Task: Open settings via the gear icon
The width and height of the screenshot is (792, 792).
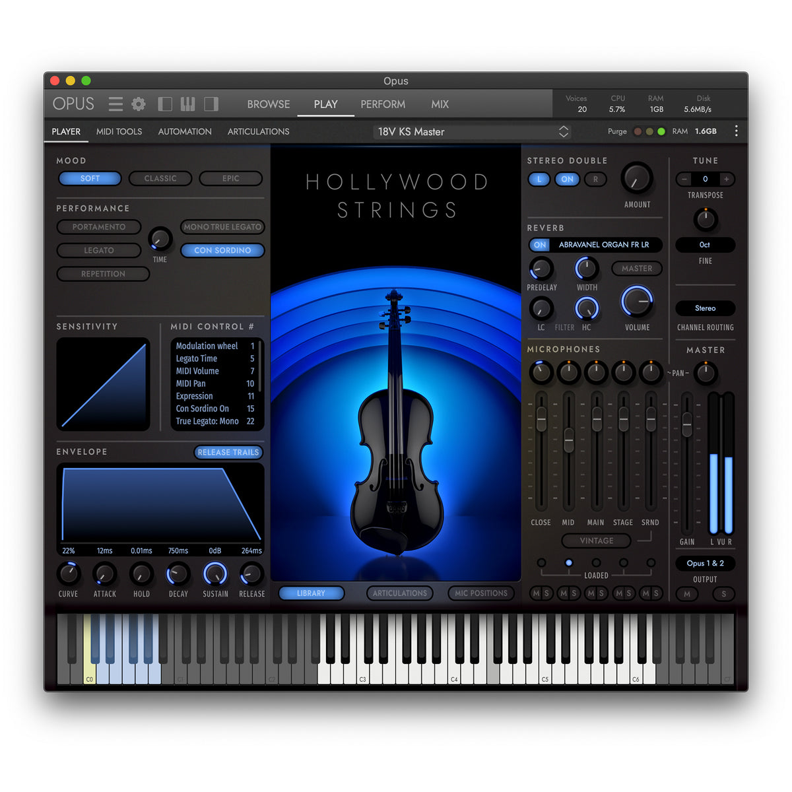Action: 139,104
